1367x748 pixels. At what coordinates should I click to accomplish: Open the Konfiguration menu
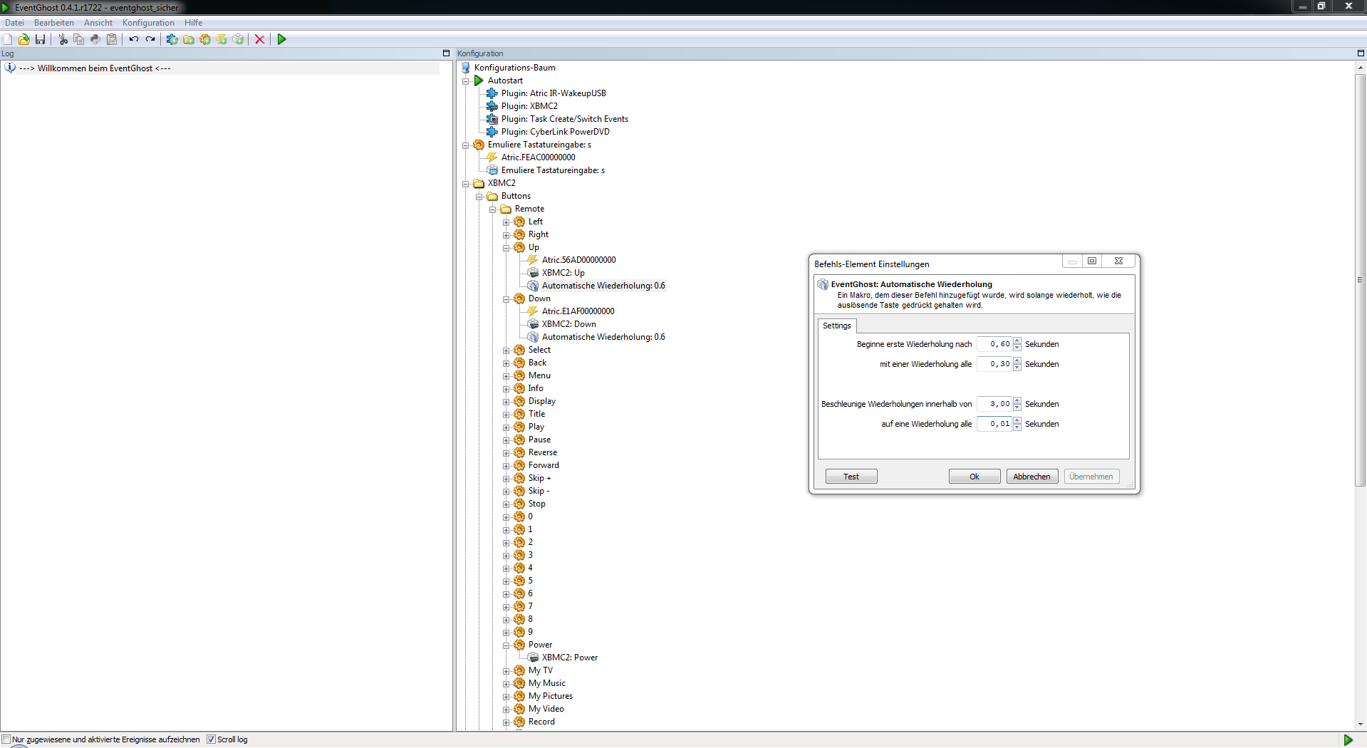pyautogui.click(x=148, y=23)
